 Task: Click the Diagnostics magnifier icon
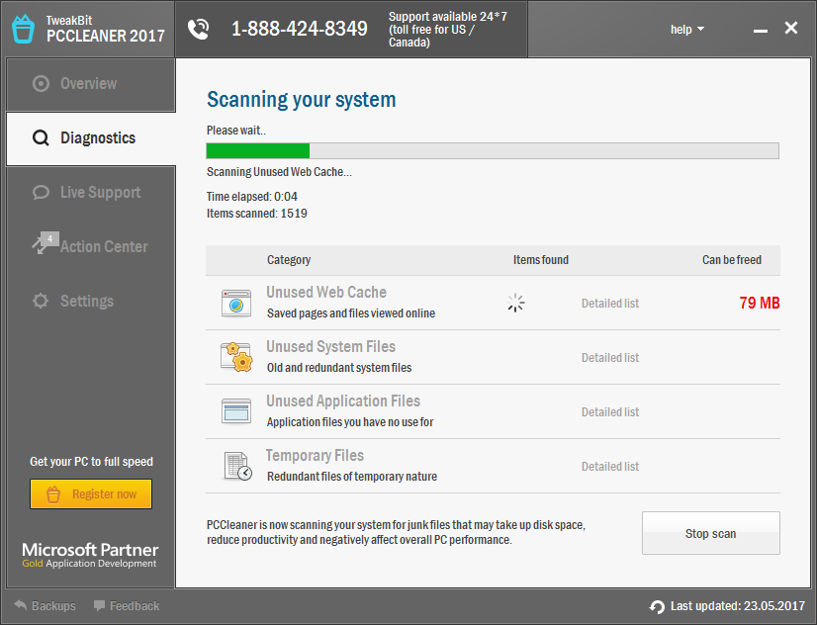(39, 137)
